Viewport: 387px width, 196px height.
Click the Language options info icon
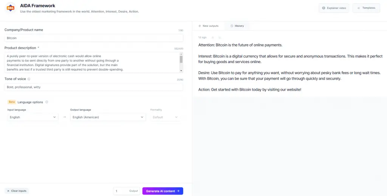(x=46, y=102)
